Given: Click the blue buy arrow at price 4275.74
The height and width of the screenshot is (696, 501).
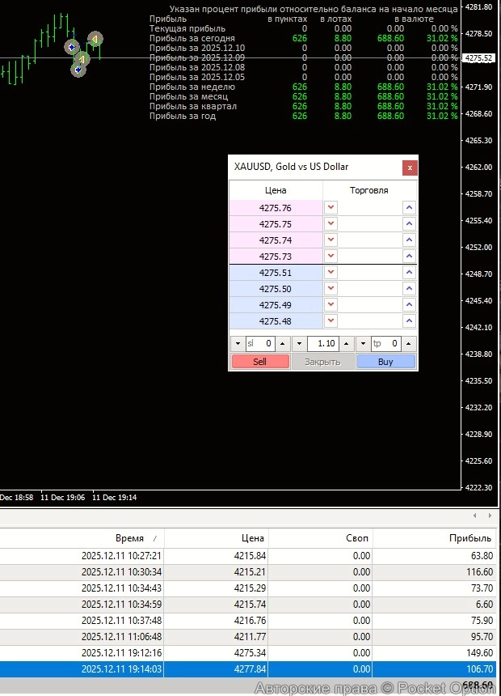Looking at the screenshot, I should point(409,240).
